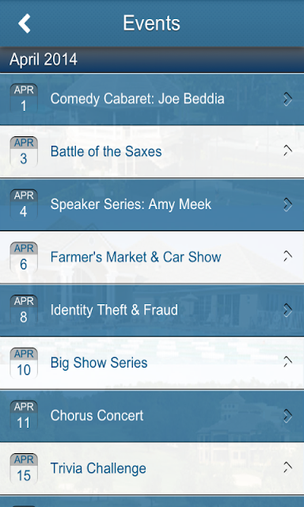The height and width of the screenshot is (507, 304).
Task: Tap the APR 8 calendar icon
Action: (x=24, y=310)
